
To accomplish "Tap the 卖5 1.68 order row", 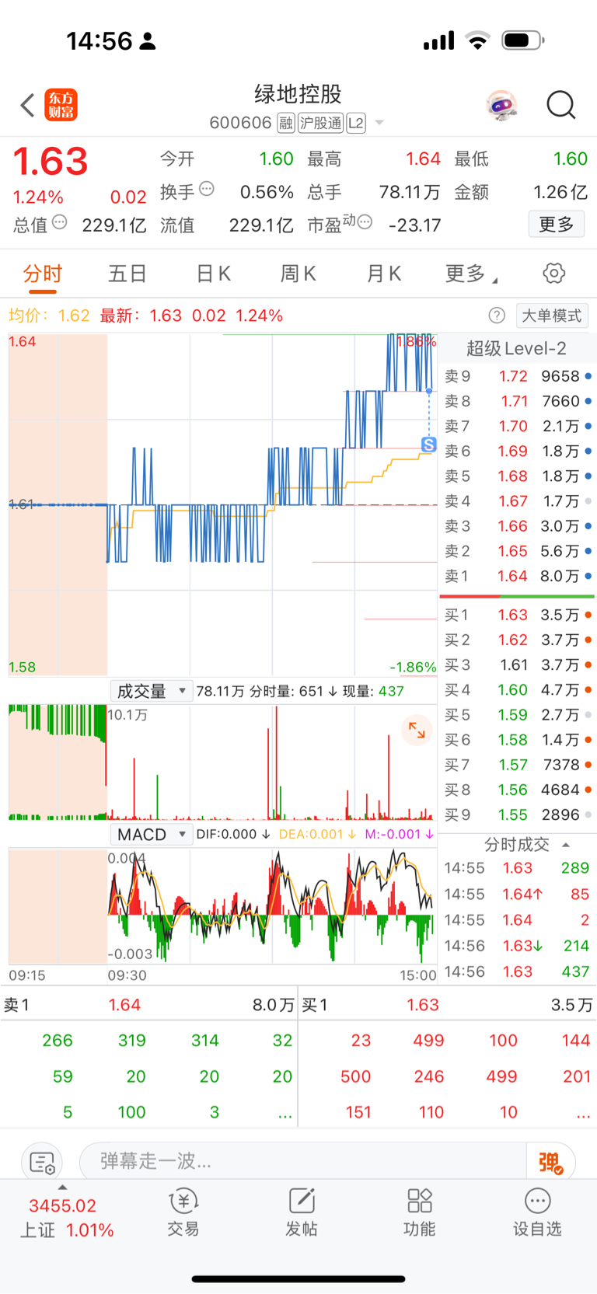I will (x=518, y=476).
